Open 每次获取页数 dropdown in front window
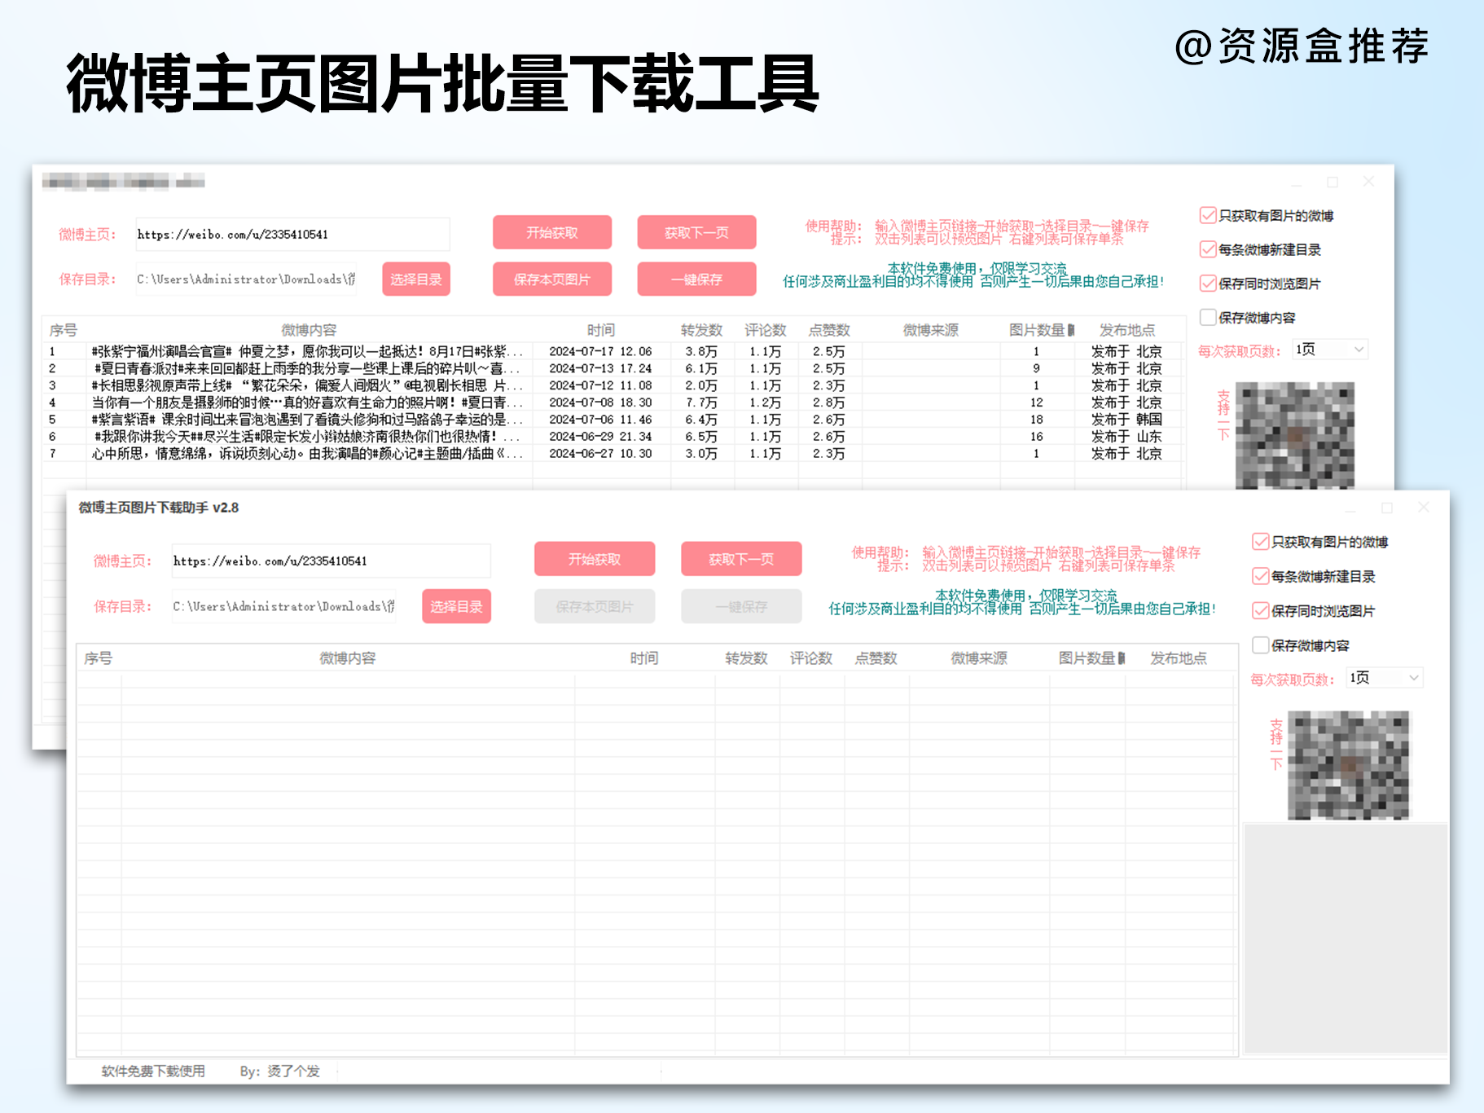Image resolution: width=1484 pixels, height=1113 pixels. click(1385, 677)
